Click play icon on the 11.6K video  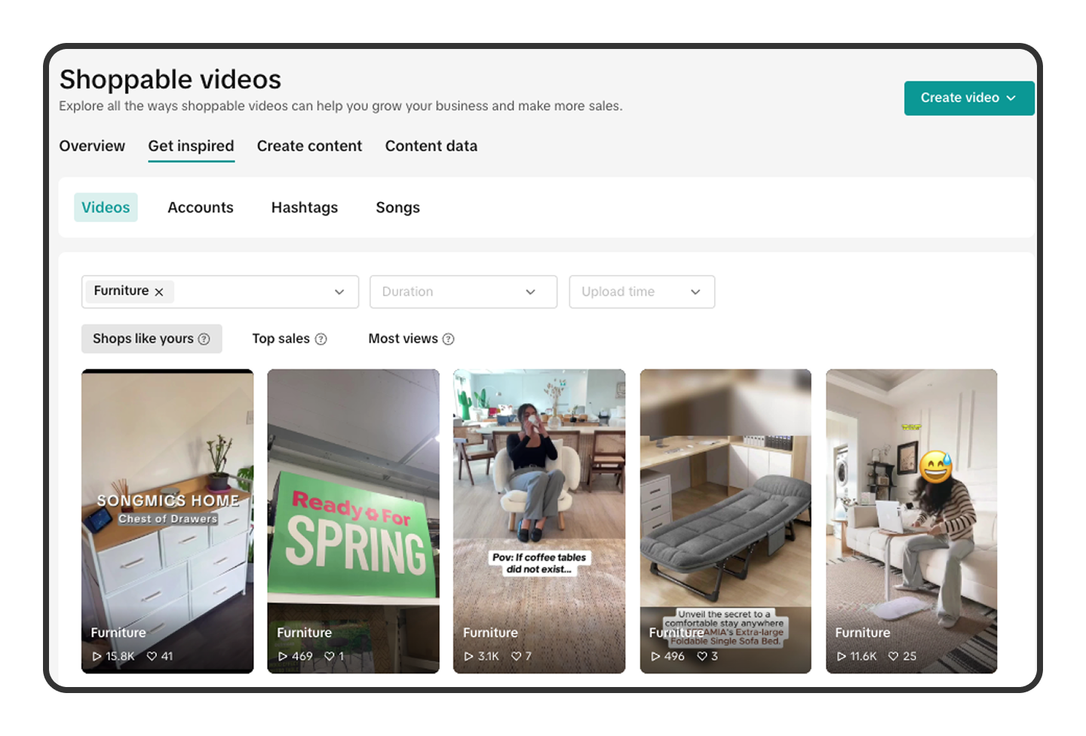tap(842, 657)
